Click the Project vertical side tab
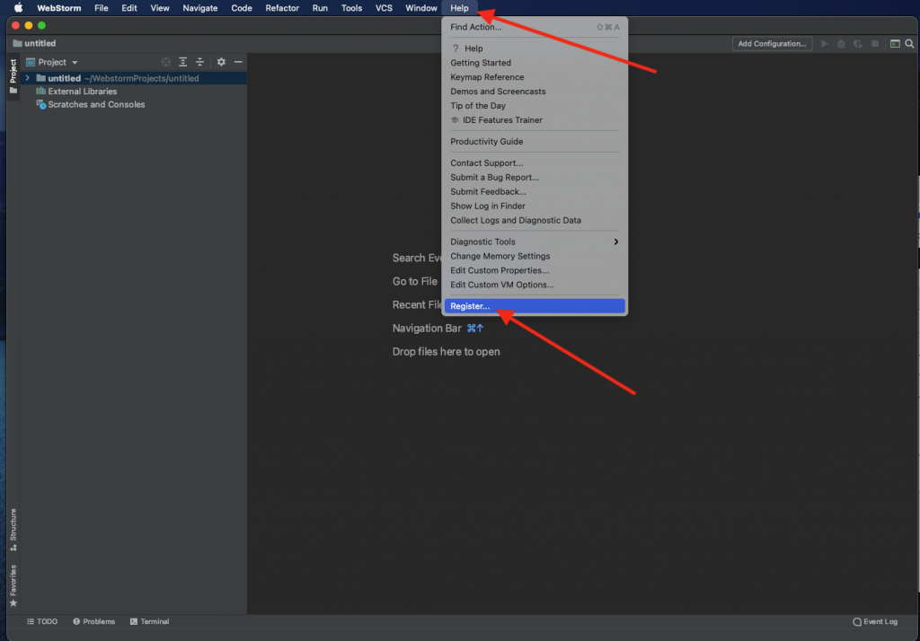Viewport: 920px width, 641px height. 13,75
